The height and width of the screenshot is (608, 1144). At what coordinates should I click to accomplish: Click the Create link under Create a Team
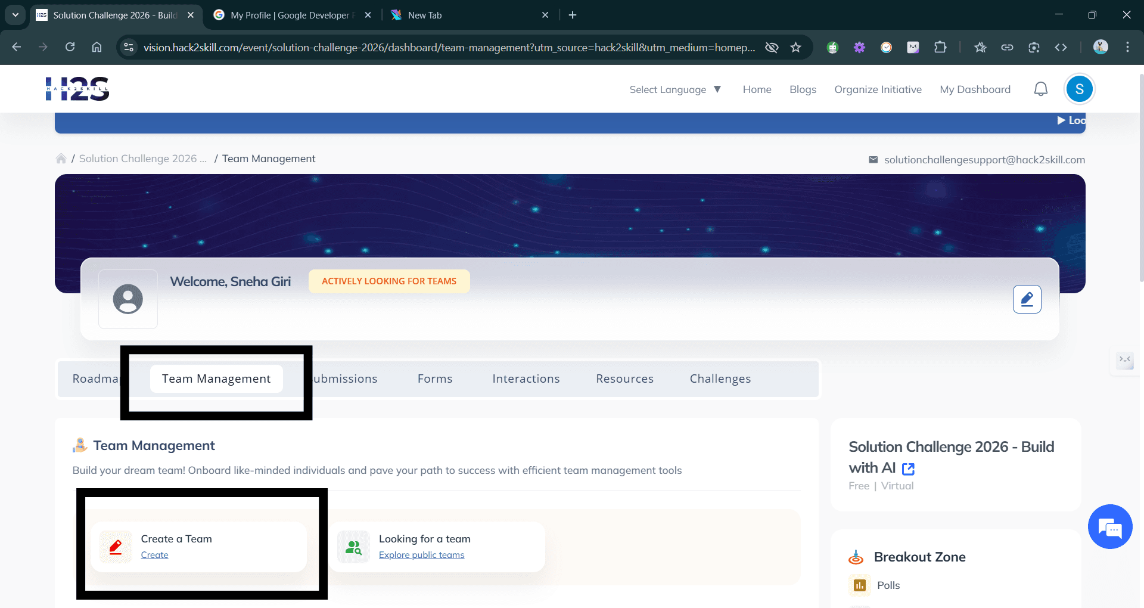click(x=154, y=554)
